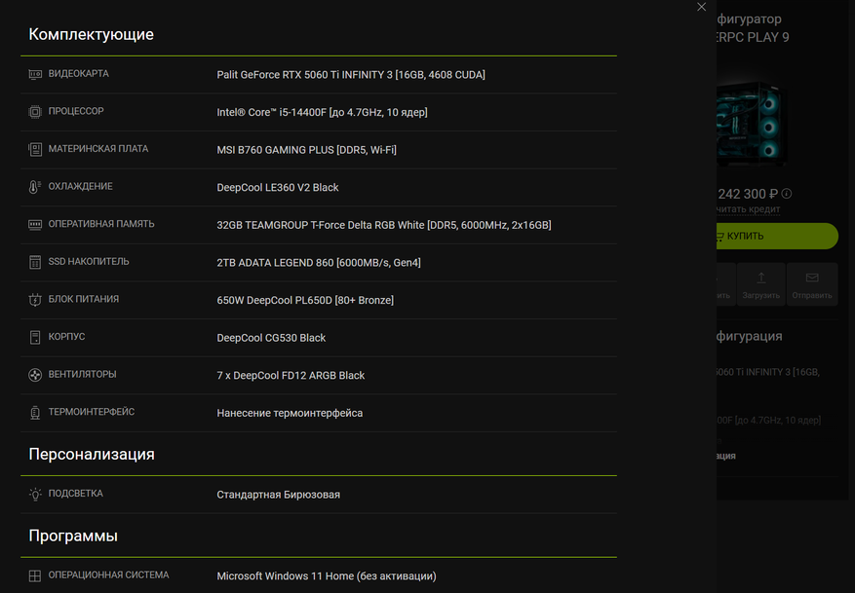Click the backlight bulb icon
The width and height of the screenshot is (855, 593).
(35, 494)
